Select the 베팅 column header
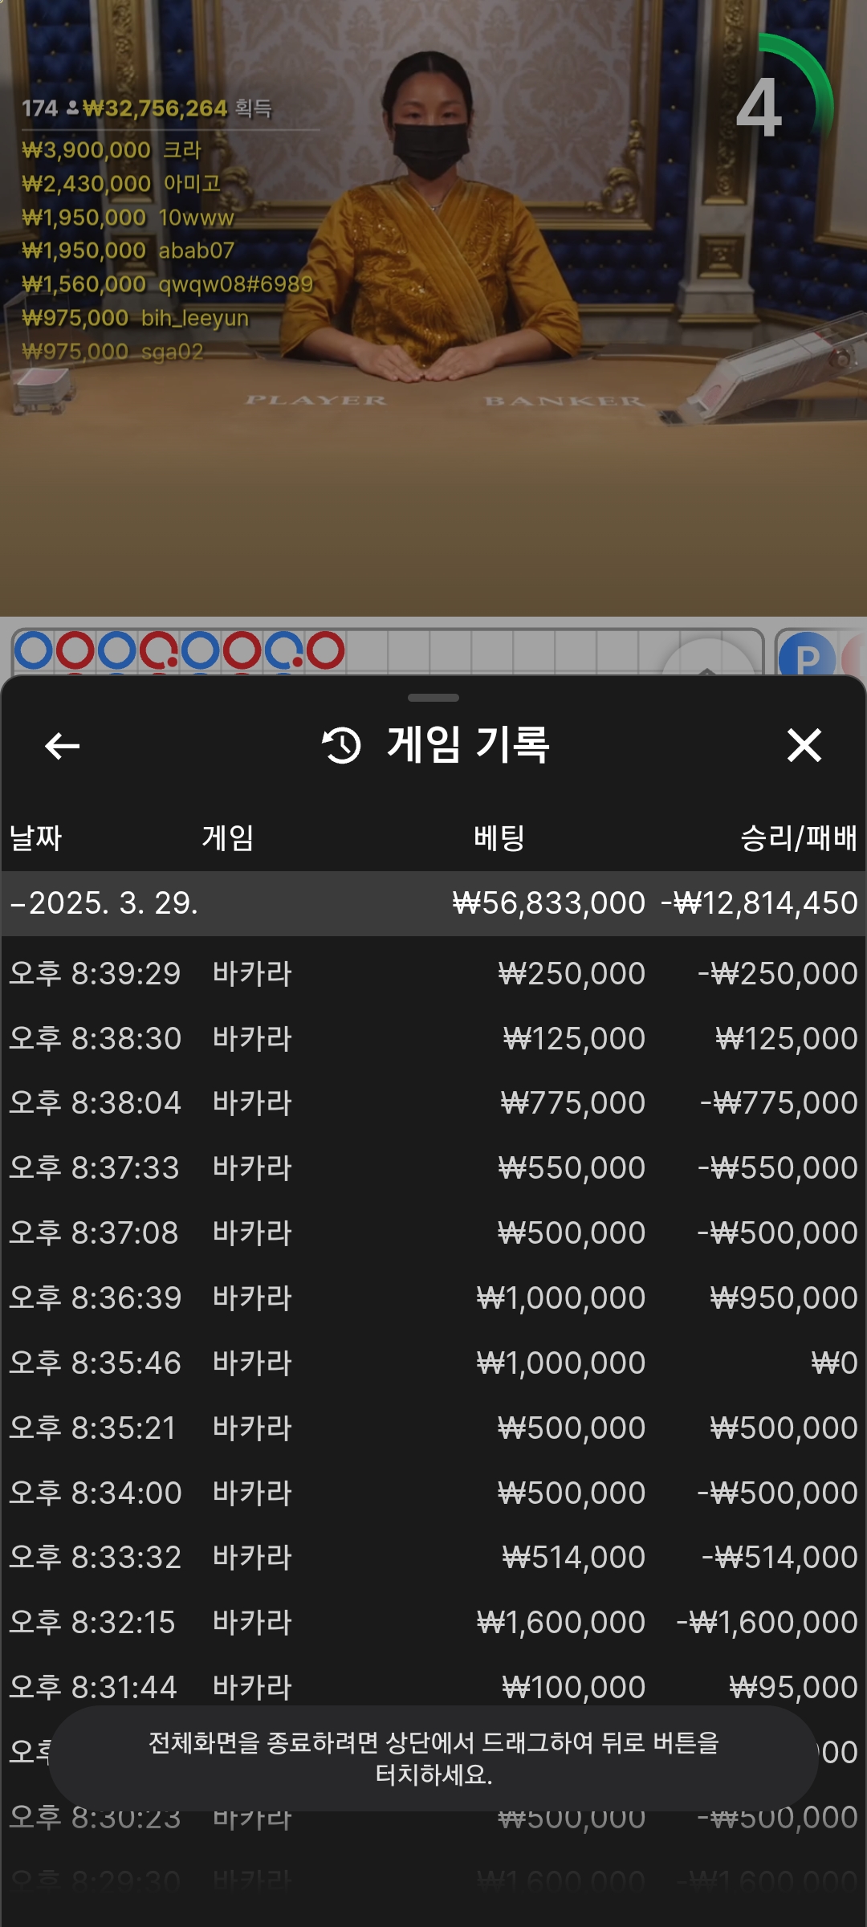 click(499, 838)
